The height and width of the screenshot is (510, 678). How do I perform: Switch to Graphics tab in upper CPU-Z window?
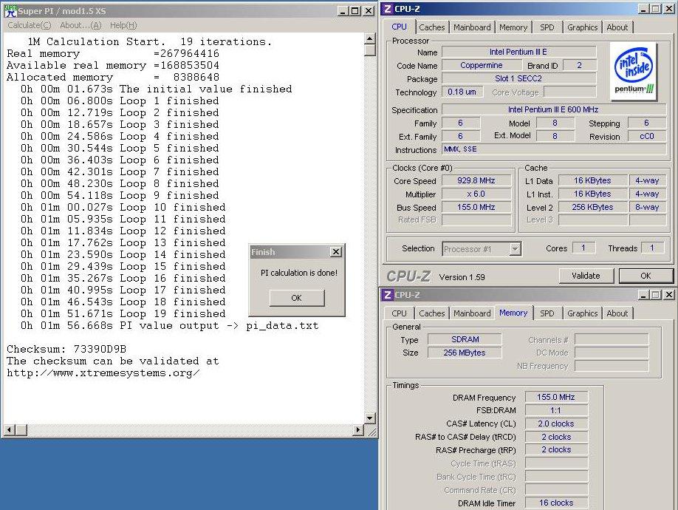(583, 27)
